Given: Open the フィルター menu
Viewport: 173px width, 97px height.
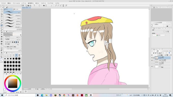Looking at the screenshot, I should pos(43,3).
